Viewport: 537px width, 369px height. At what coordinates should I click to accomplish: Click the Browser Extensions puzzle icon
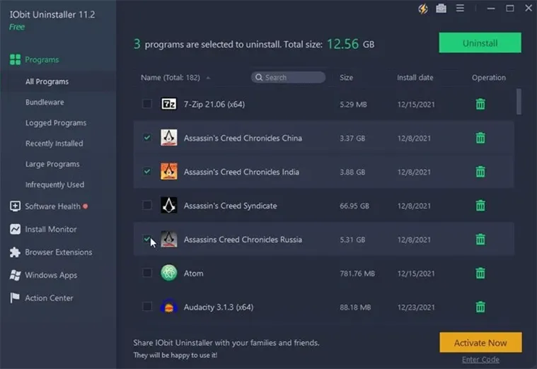point(15,252)
